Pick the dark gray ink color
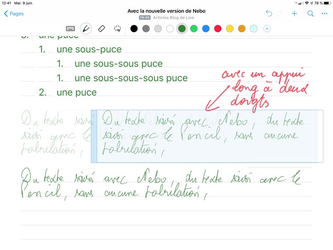The height and width of the screenshot is (250, 333). (x=146, y=29)
